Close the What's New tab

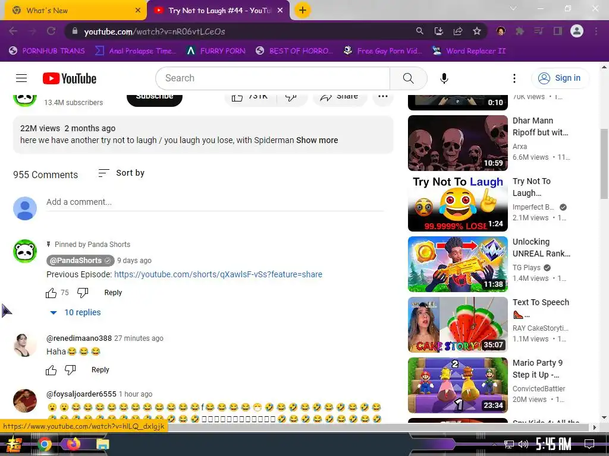click(138, 11)
